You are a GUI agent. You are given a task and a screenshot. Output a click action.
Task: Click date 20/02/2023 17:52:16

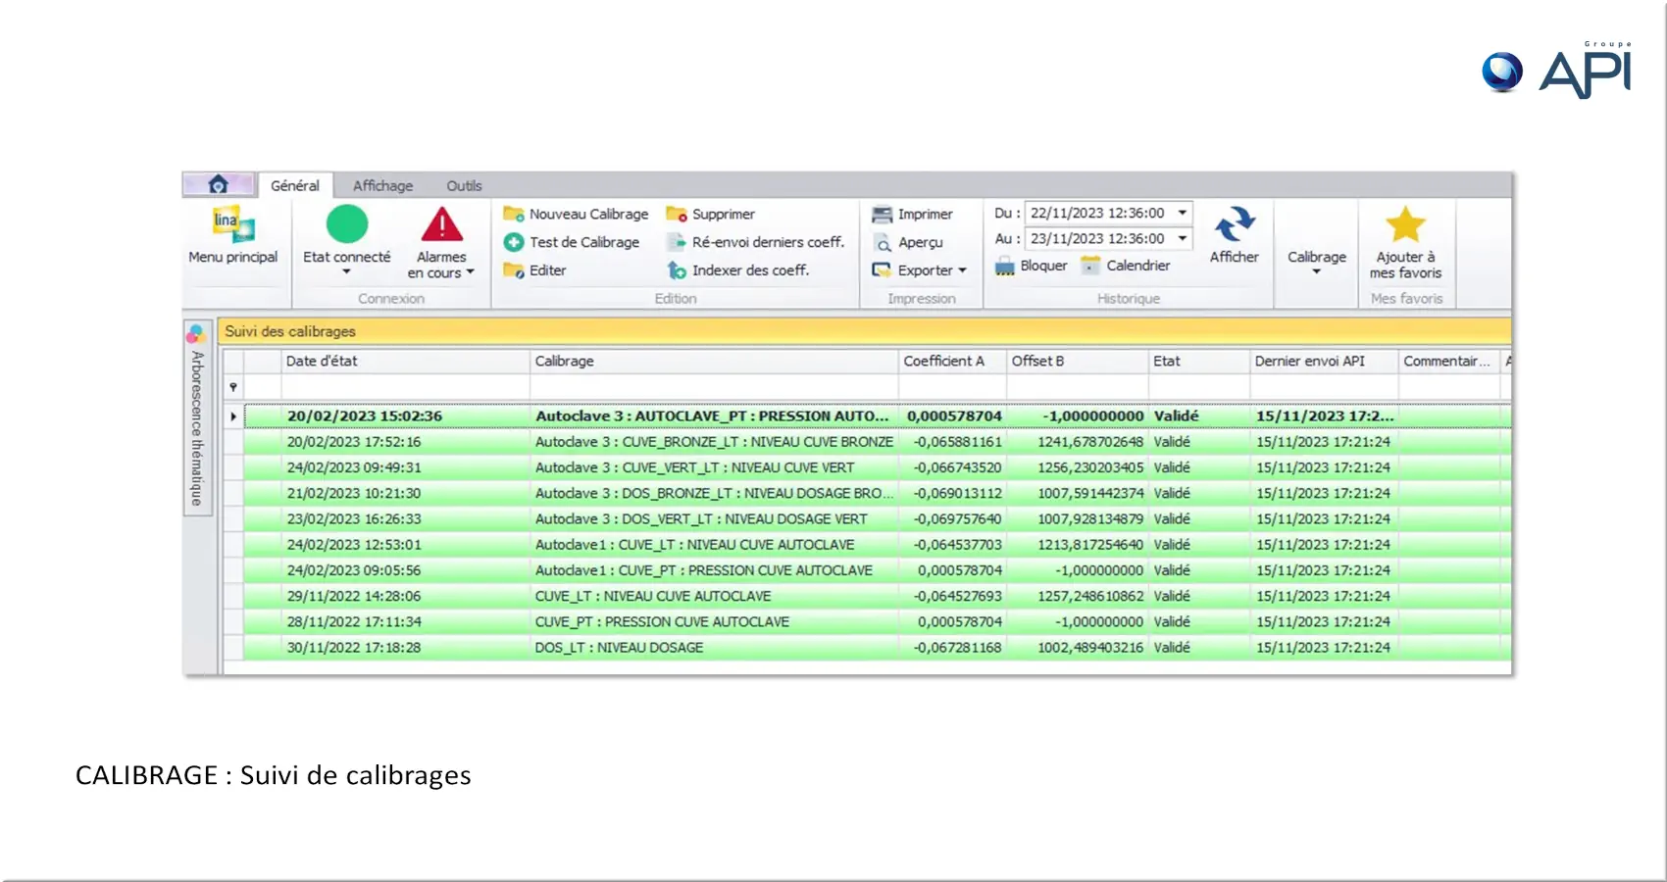pos(354,442)
